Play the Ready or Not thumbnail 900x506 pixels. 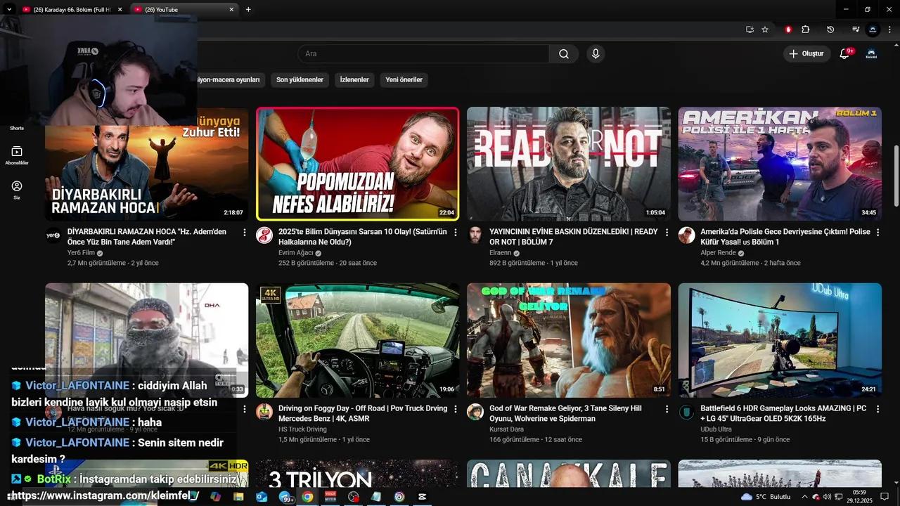[x=569, y=164]
